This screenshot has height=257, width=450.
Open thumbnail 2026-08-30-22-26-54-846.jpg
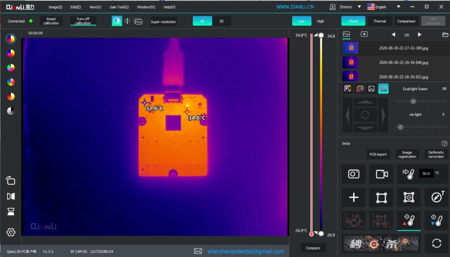395,62
